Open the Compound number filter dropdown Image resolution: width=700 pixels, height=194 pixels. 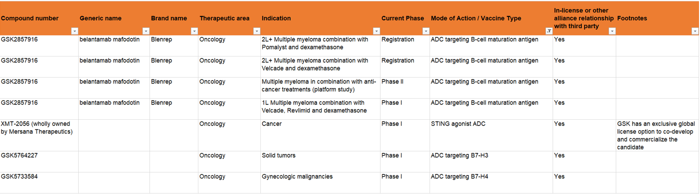74,31
